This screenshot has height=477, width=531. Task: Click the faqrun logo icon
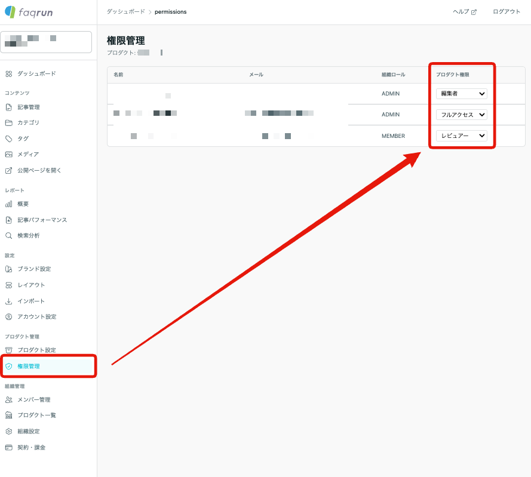pyautogui.click(x=10, y=12)
